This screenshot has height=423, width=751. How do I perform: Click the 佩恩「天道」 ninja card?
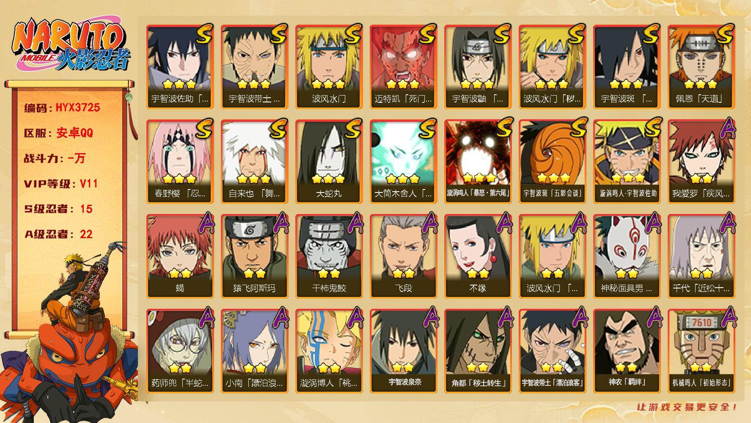tap(701, 66)
